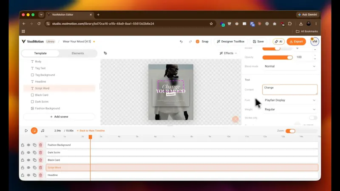Image resolution: width=340 pixels, height=191 pixels.
Task: Save the project
Action: (258, 42)
